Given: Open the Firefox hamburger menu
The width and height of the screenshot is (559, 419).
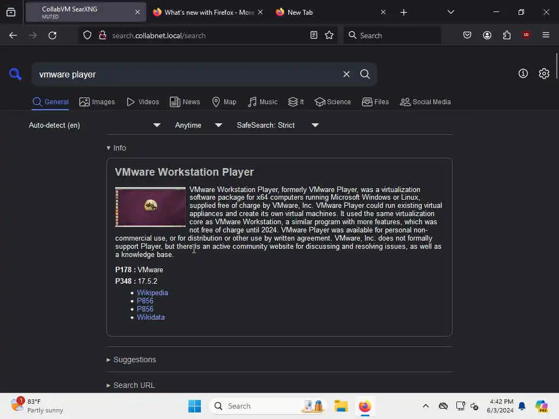Looking at the screenshot, I should 545,35.
